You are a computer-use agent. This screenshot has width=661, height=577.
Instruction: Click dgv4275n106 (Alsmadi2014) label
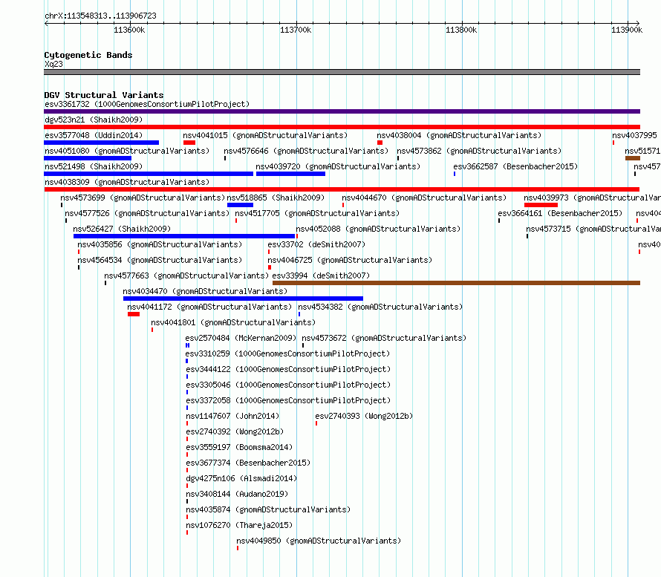pyautogui.click(x=241, y=478)
